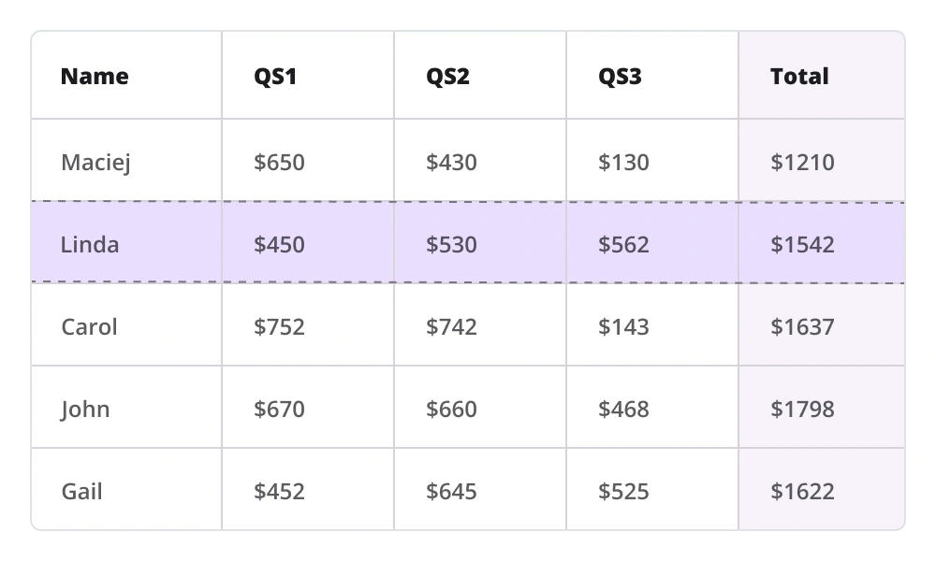Screen dimensions: 936x561
Task: Click Gail's total cell $1622
Action: point(802,492)
